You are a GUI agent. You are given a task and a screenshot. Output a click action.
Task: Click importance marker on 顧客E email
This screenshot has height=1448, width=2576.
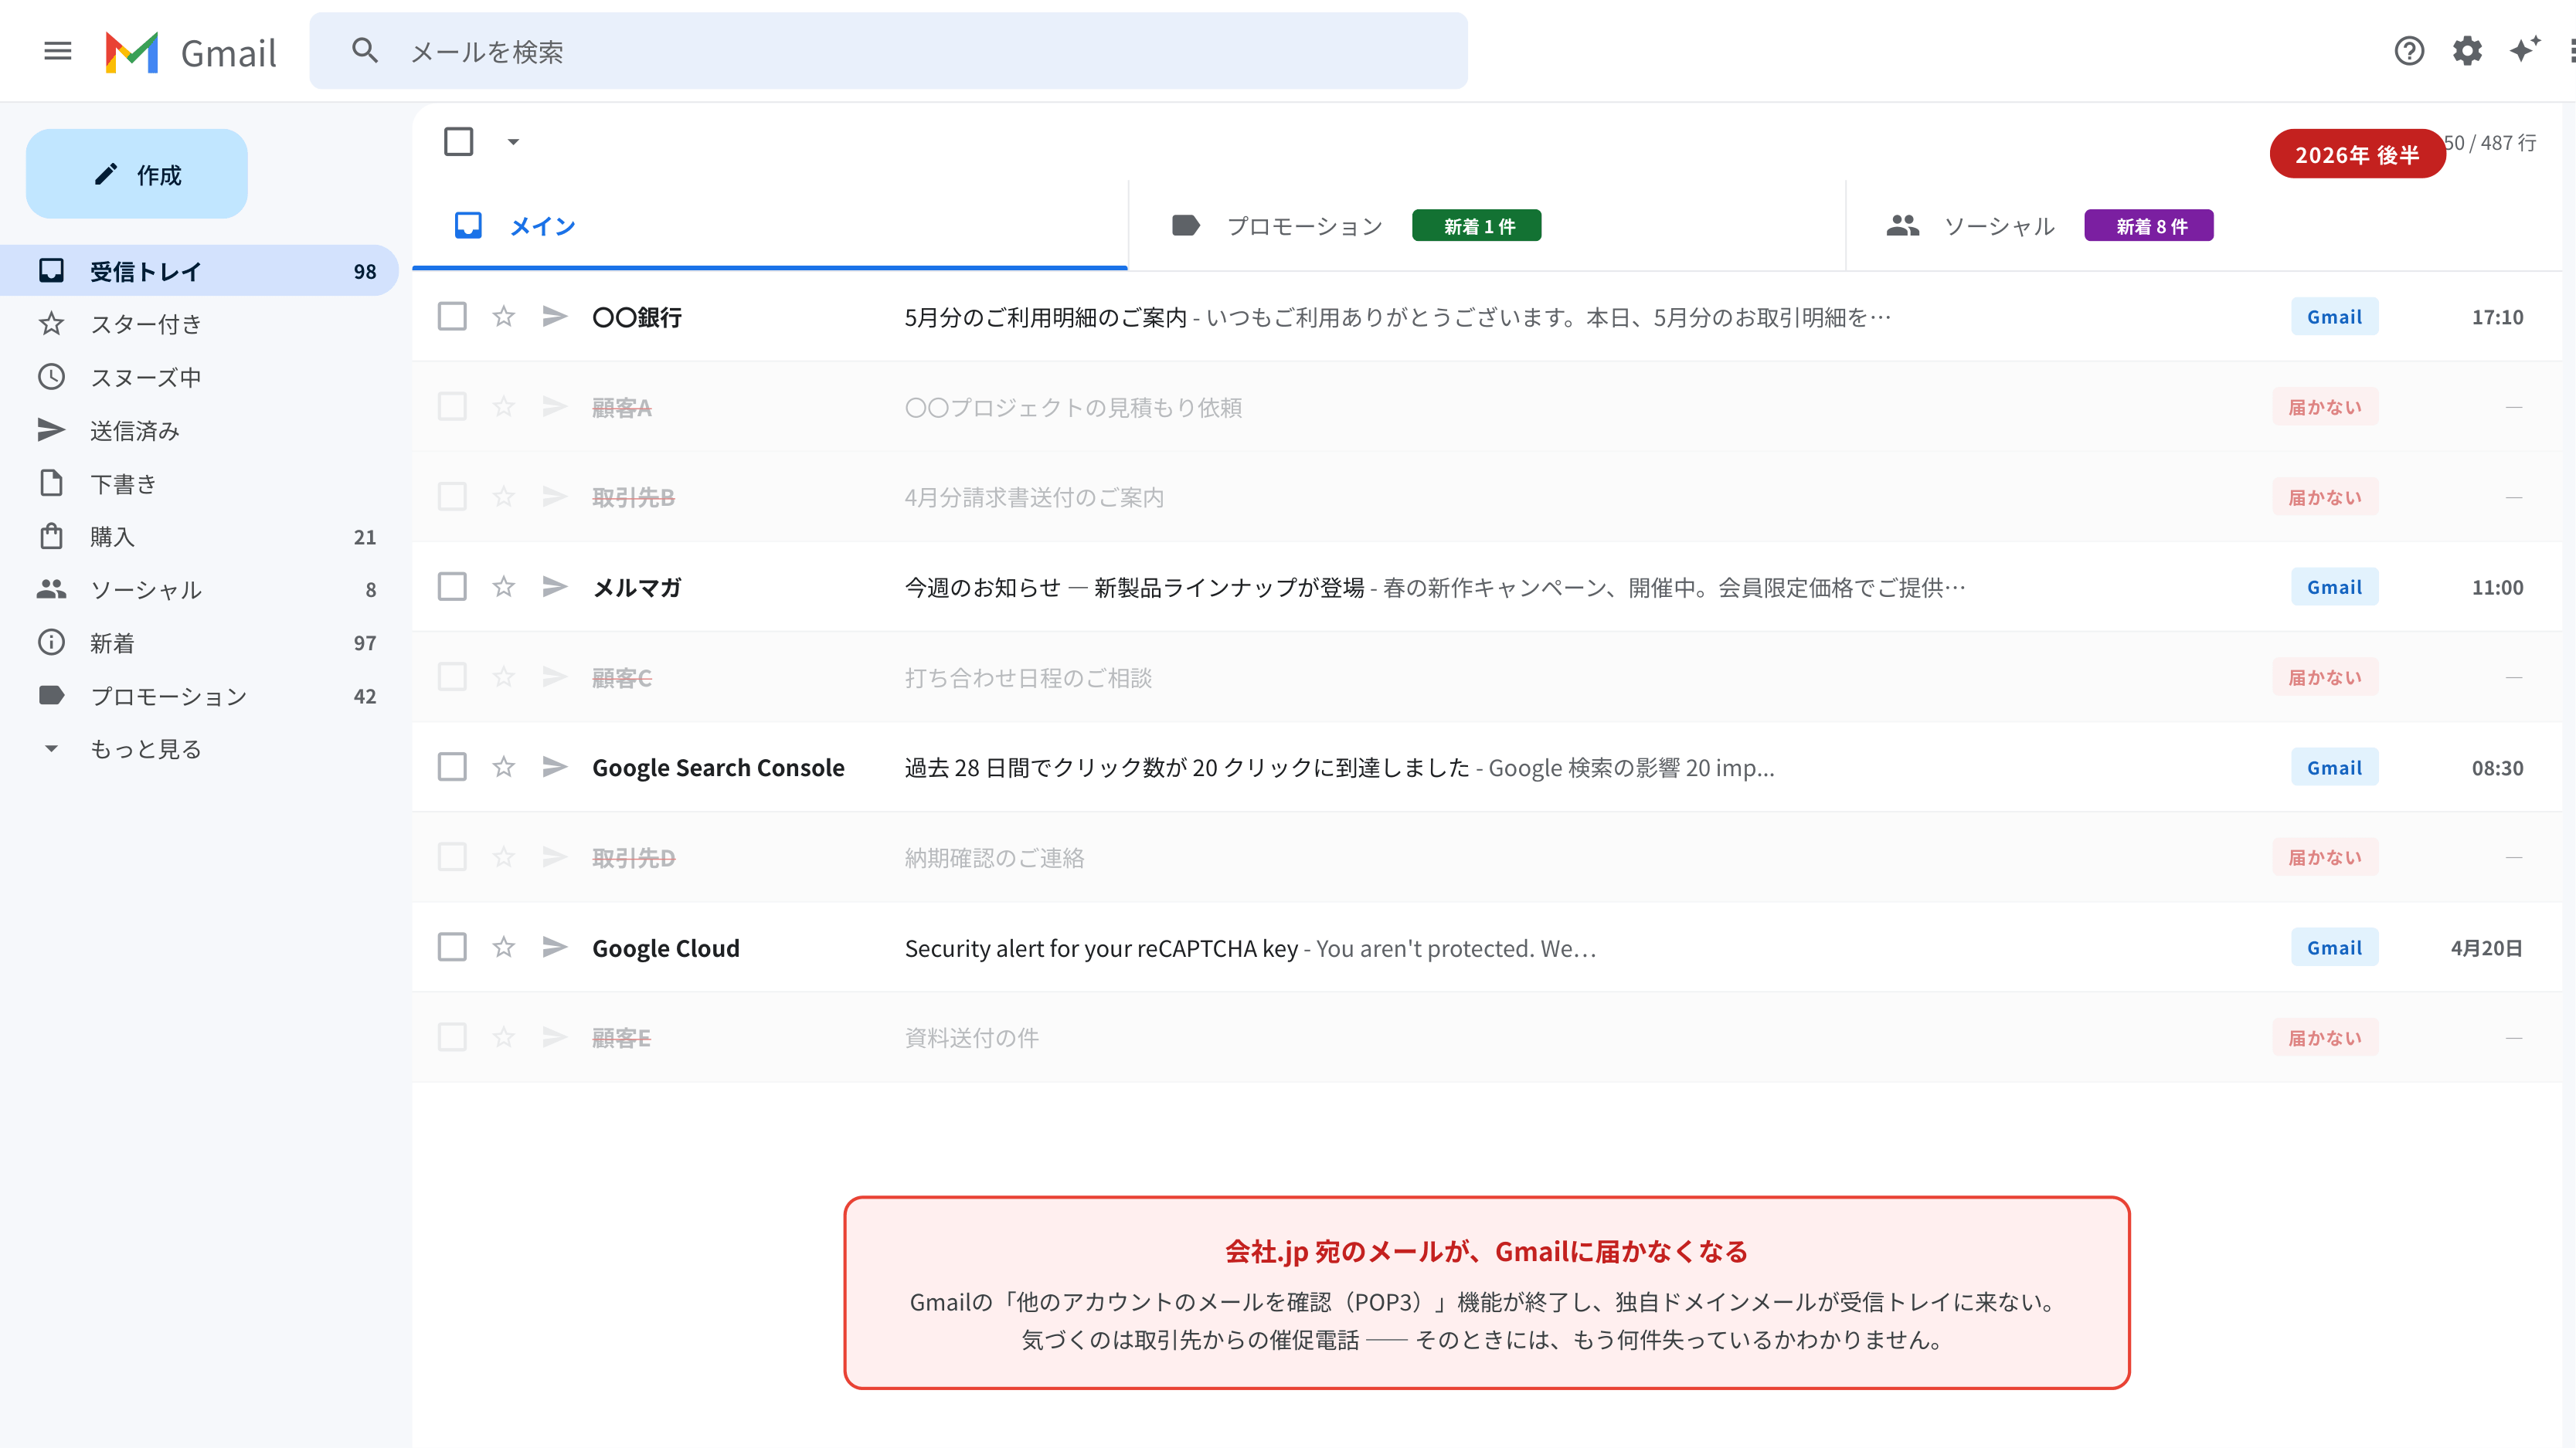tap(555, 1036)
